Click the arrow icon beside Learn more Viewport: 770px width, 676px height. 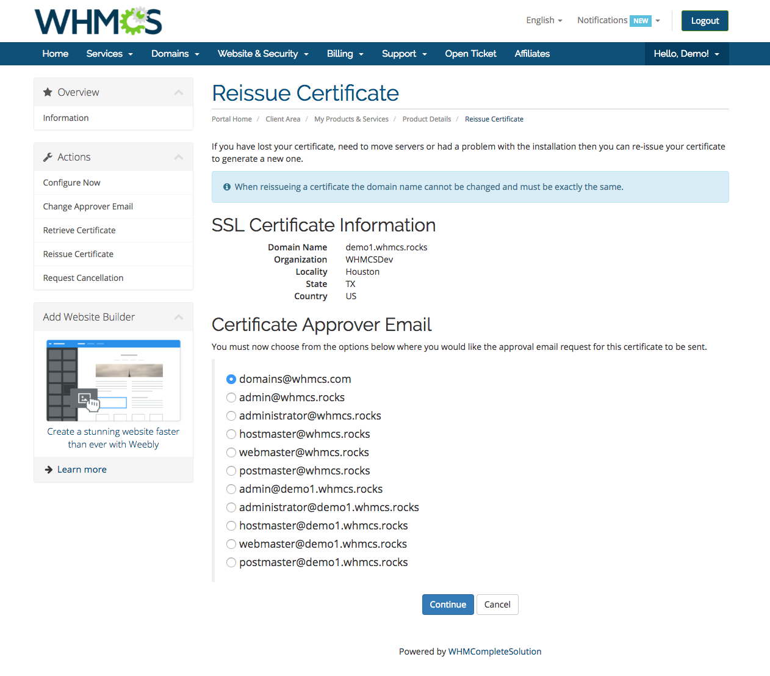pos(49,470)
